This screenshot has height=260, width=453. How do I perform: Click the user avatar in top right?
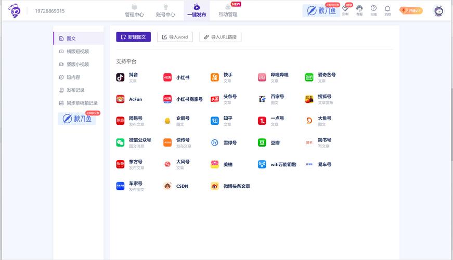coord(439,11)
